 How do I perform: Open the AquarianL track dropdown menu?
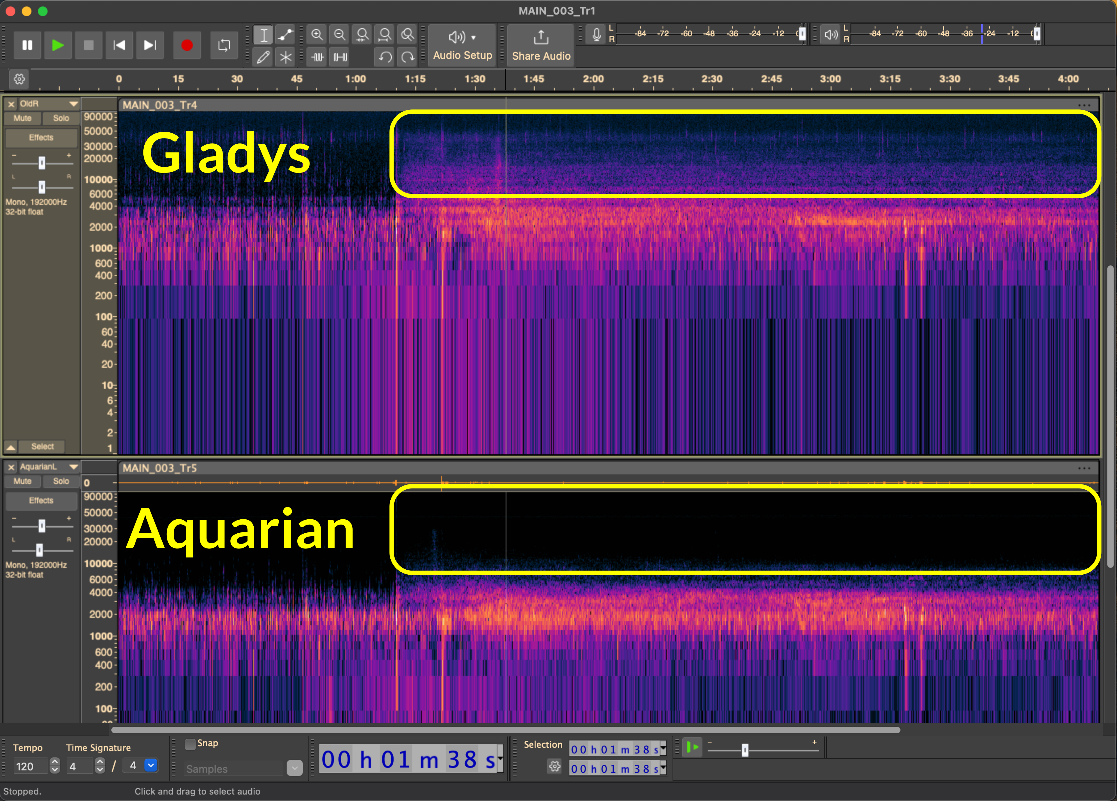[x=73, y=468]
